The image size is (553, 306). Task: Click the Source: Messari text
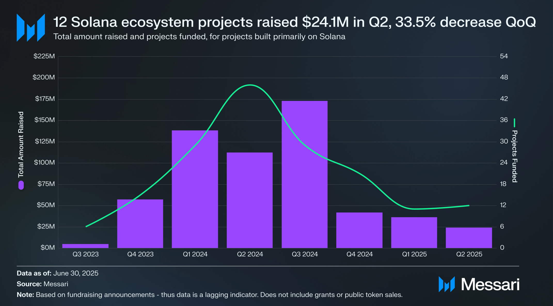[43, 284]
